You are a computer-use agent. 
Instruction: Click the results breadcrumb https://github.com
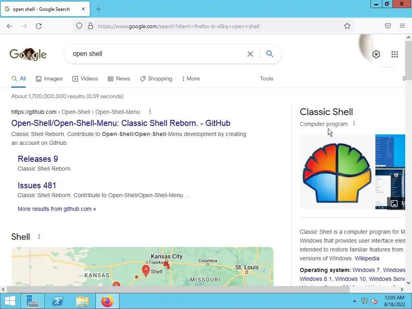point(34,112)
